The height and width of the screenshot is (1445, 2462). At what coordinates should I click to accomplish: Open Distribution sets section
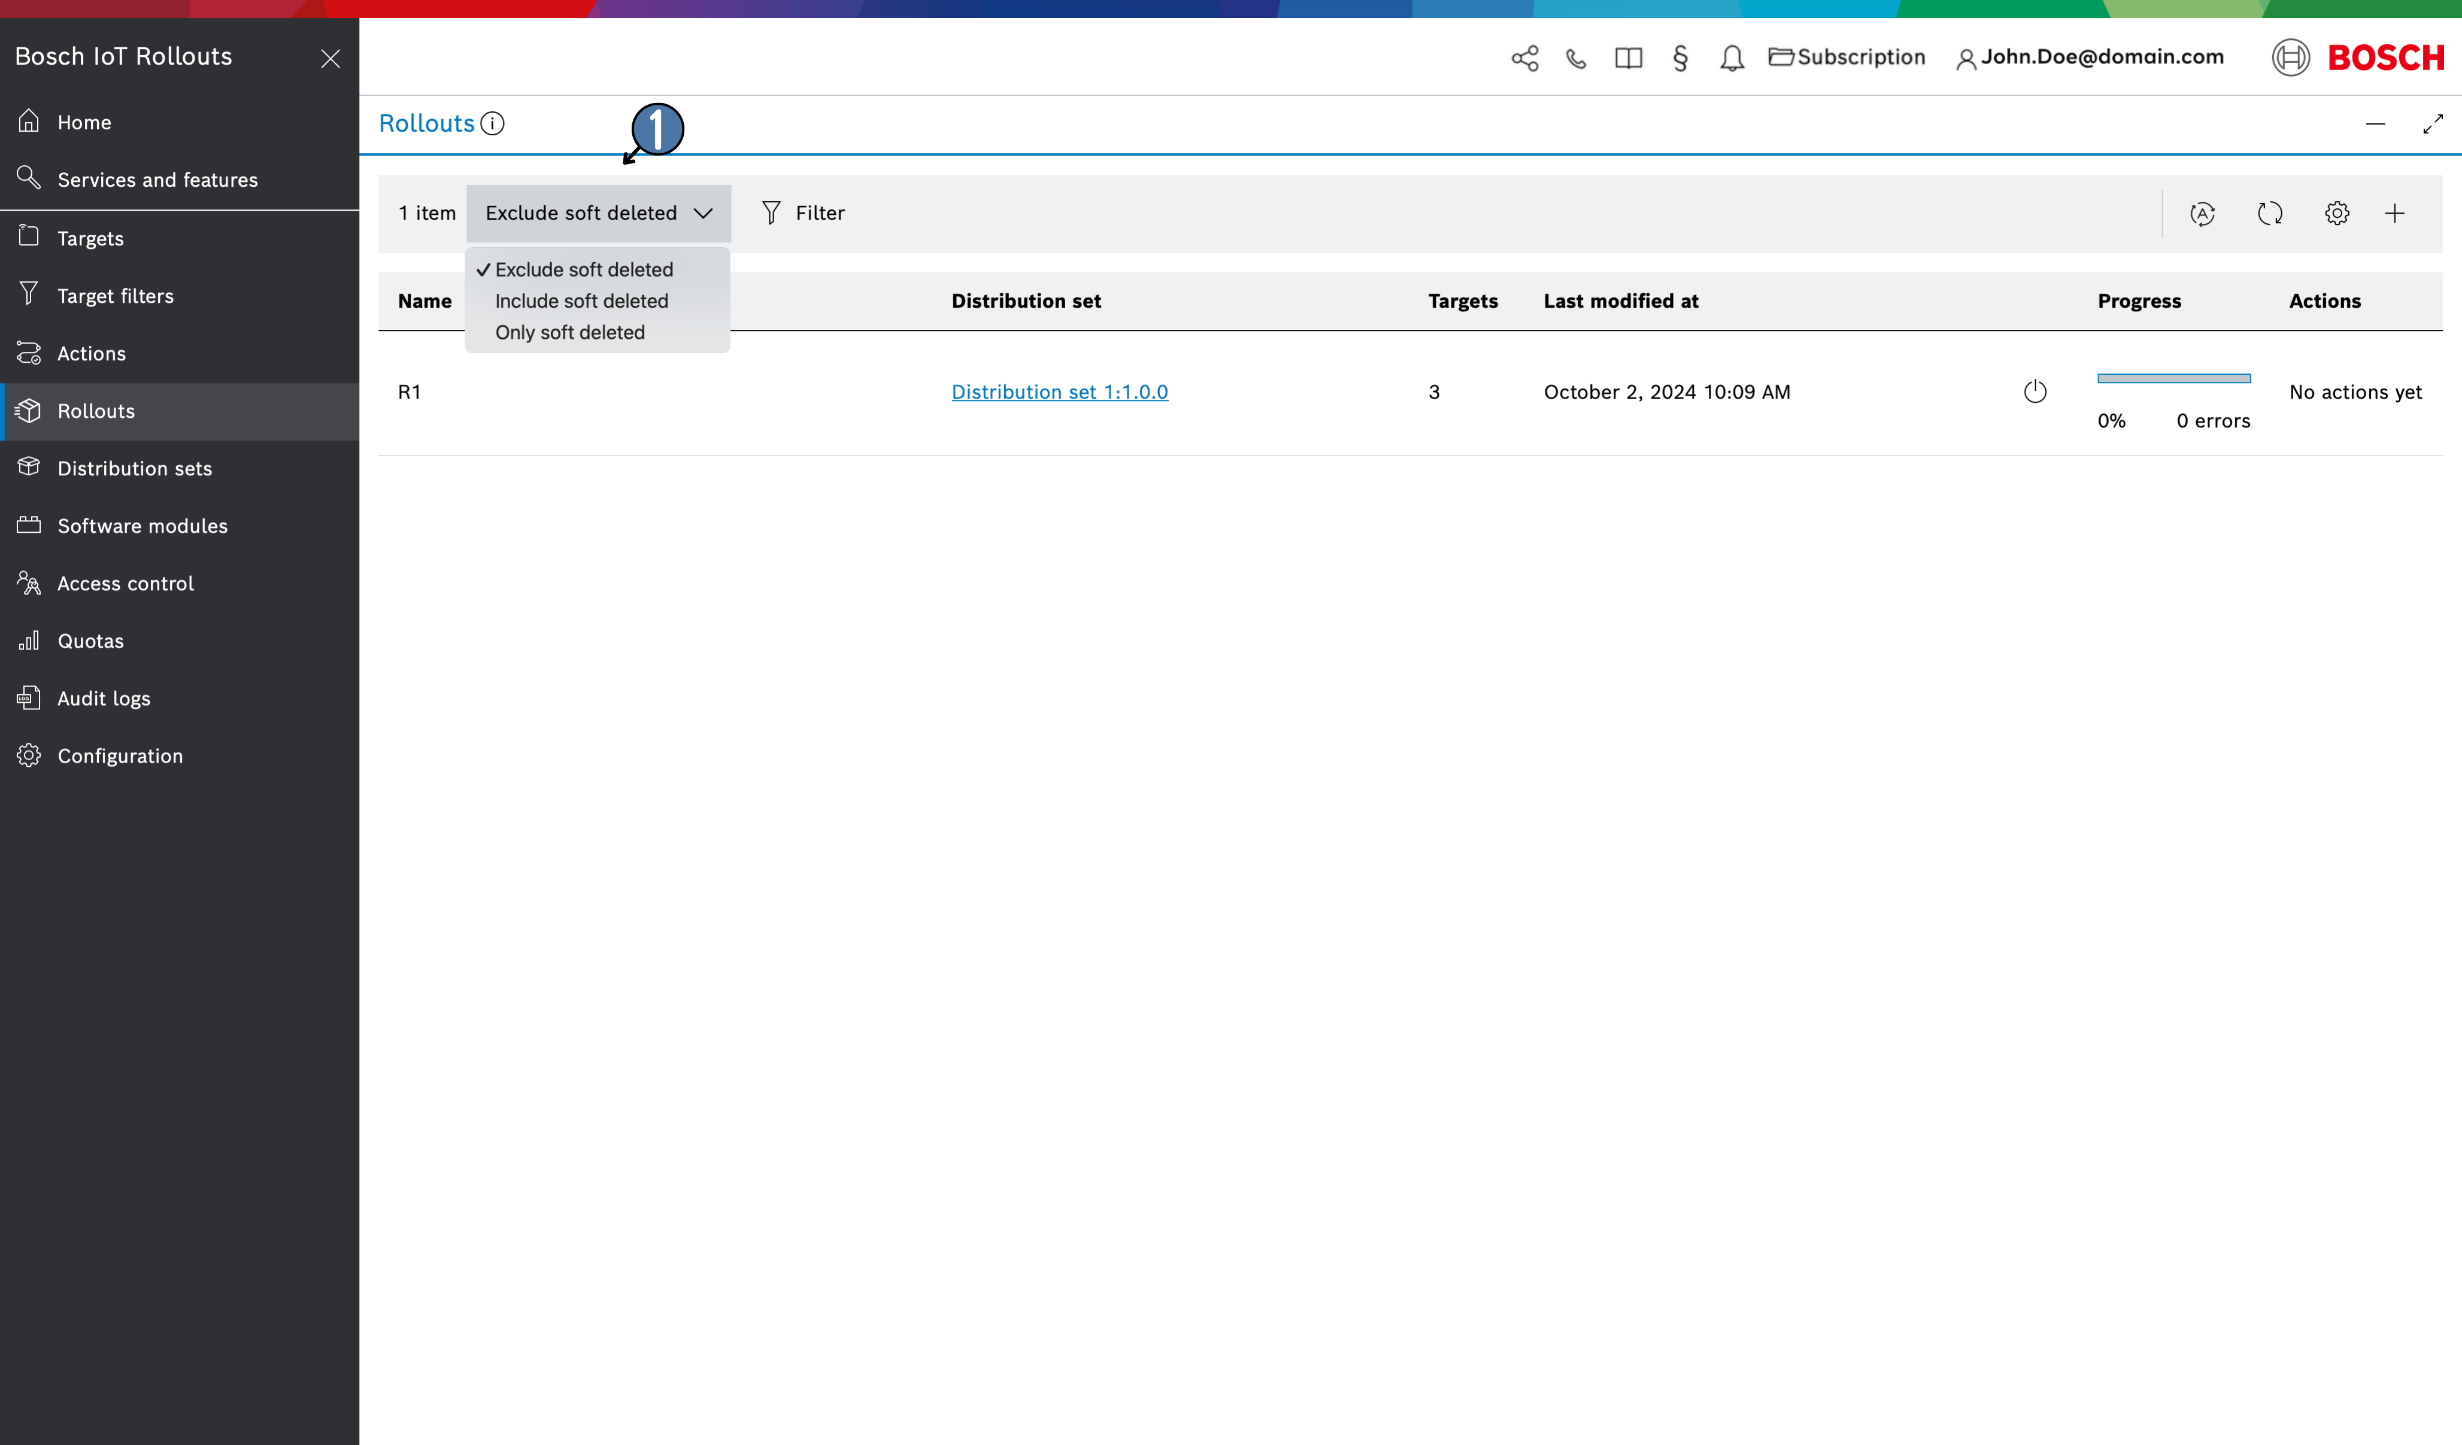(180, 468)
